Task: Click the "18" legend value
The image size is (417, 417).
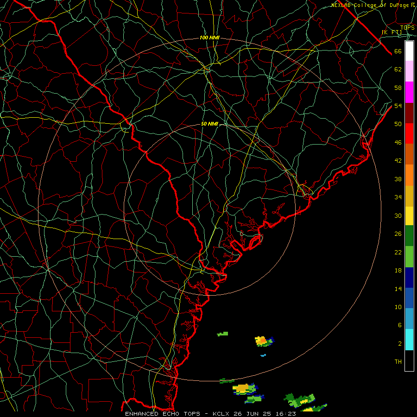Action: click(x=398, y=271)
